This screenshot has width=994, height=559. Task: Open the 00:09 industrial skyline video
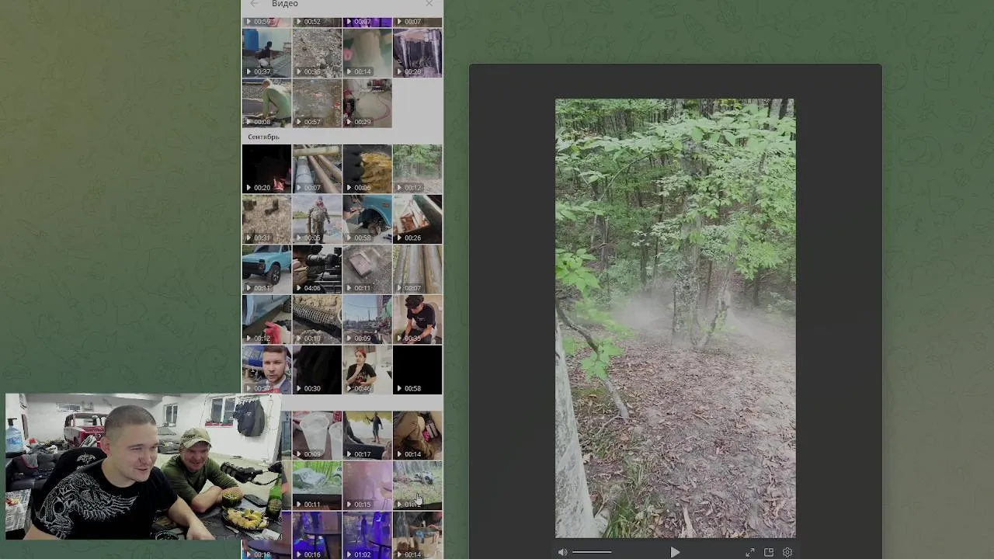pos(367,319)
